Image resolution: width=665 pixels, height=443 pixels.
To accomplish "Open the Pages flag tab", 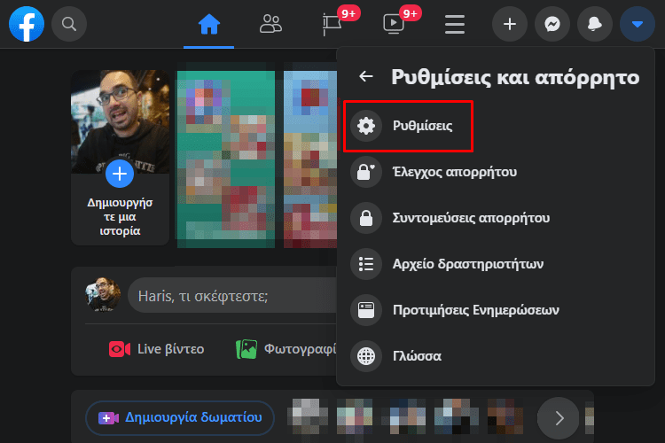I will coord(332,24).
